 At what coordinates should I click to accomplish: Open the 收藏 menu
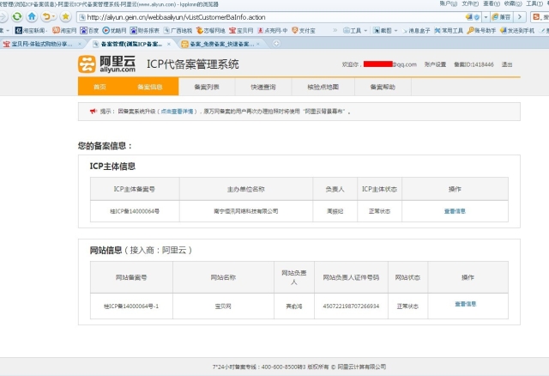click(x=513, y=3)
